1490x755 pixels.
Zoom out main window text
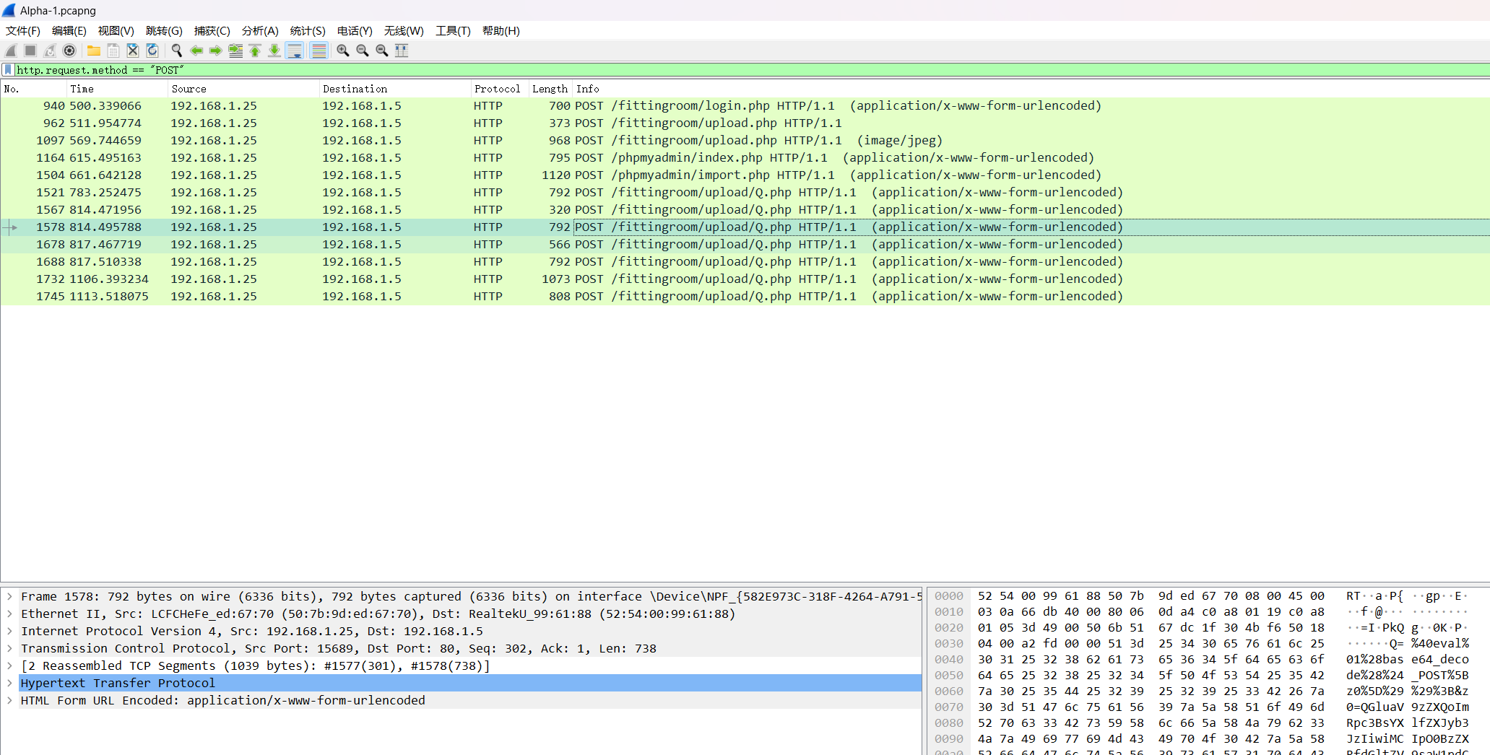tap(363, 51)
